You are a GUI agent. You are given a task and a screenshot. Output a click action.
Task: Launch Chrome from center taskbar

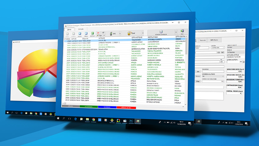coord(93,120)
